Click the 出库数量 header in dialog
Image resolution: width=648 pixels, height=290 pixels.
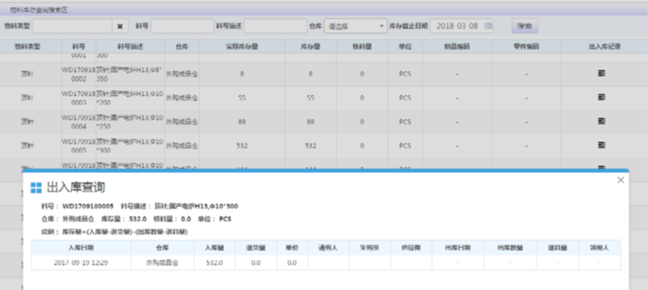(x=510, y=248)
